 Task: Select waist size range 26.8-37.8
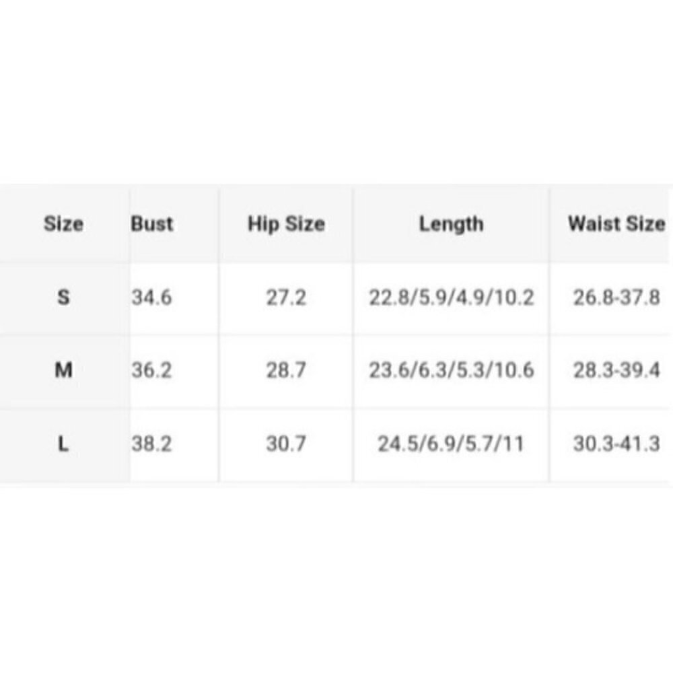pos(616,297)
